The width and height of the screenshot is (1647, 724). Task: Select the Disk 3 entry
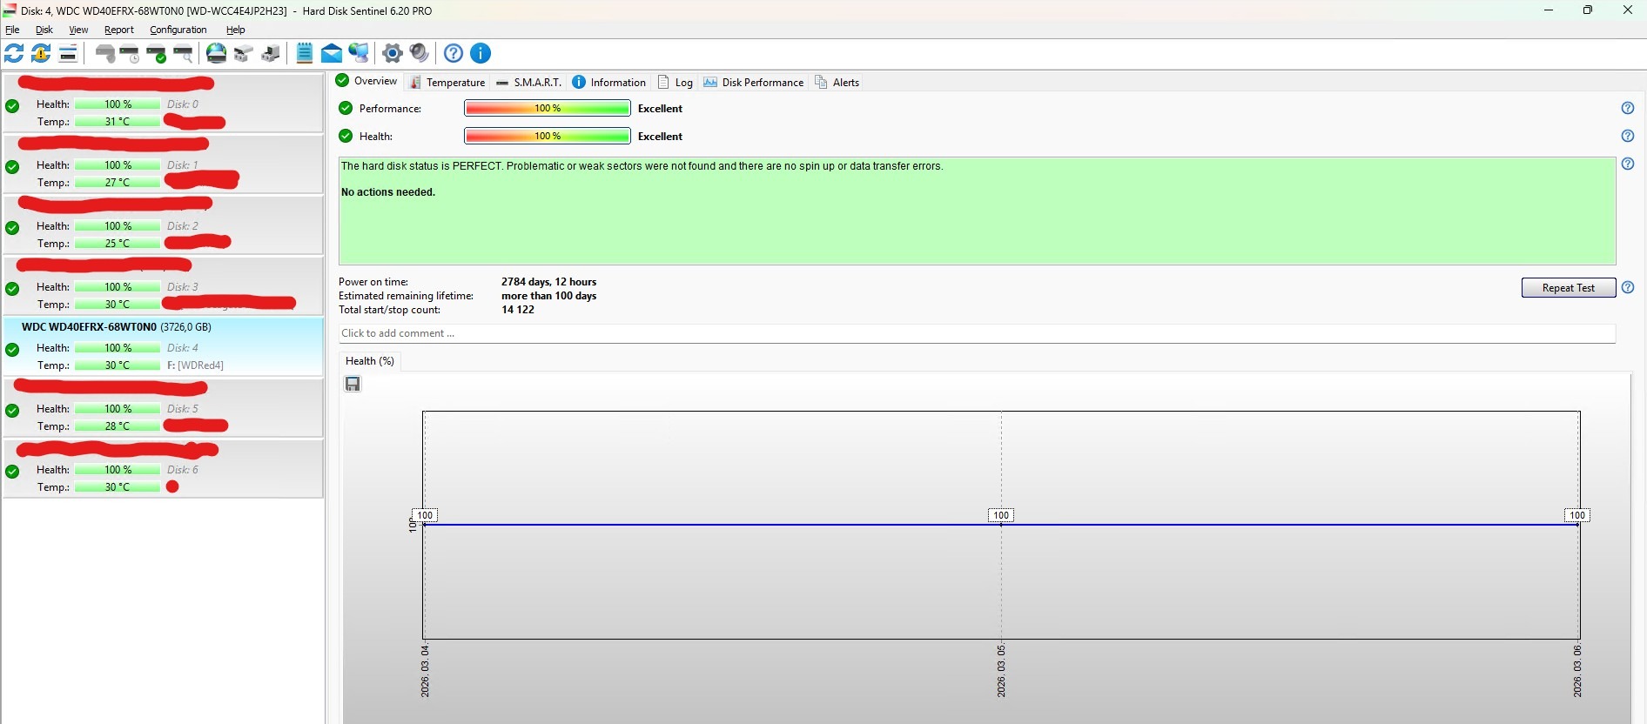point(163,285)
